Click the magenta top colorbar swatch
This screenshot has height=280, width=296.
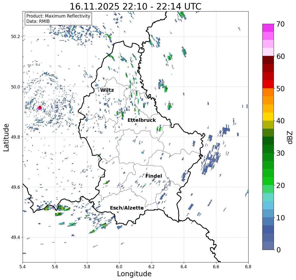(268, 28)
